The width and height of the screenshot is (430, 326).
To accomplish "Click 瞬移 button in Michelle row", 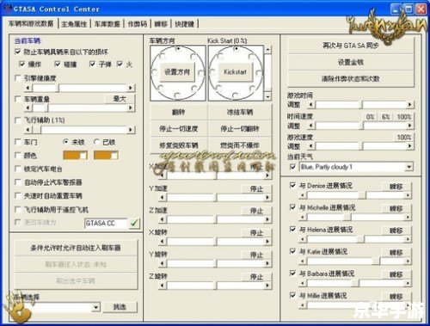I will pyautogui.click(x=396, y=208).
